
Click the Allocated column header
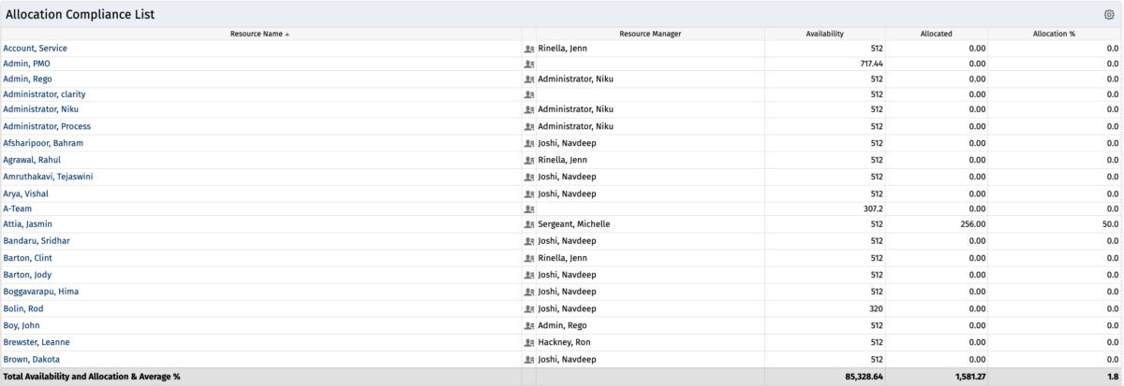click(x=937, y=34)
